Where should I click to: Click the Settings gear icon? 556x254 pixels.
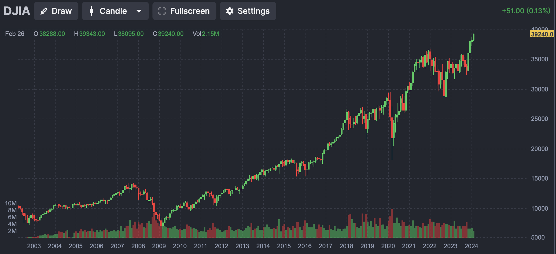[230, 11]
